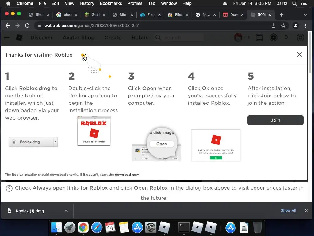
Task: Open the File menu
Action: [x=42, y=3]
